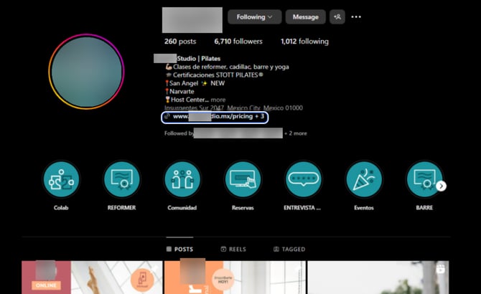
Task: Open the ONLINE post thumbnail
Action: click(x=92, y=278)
